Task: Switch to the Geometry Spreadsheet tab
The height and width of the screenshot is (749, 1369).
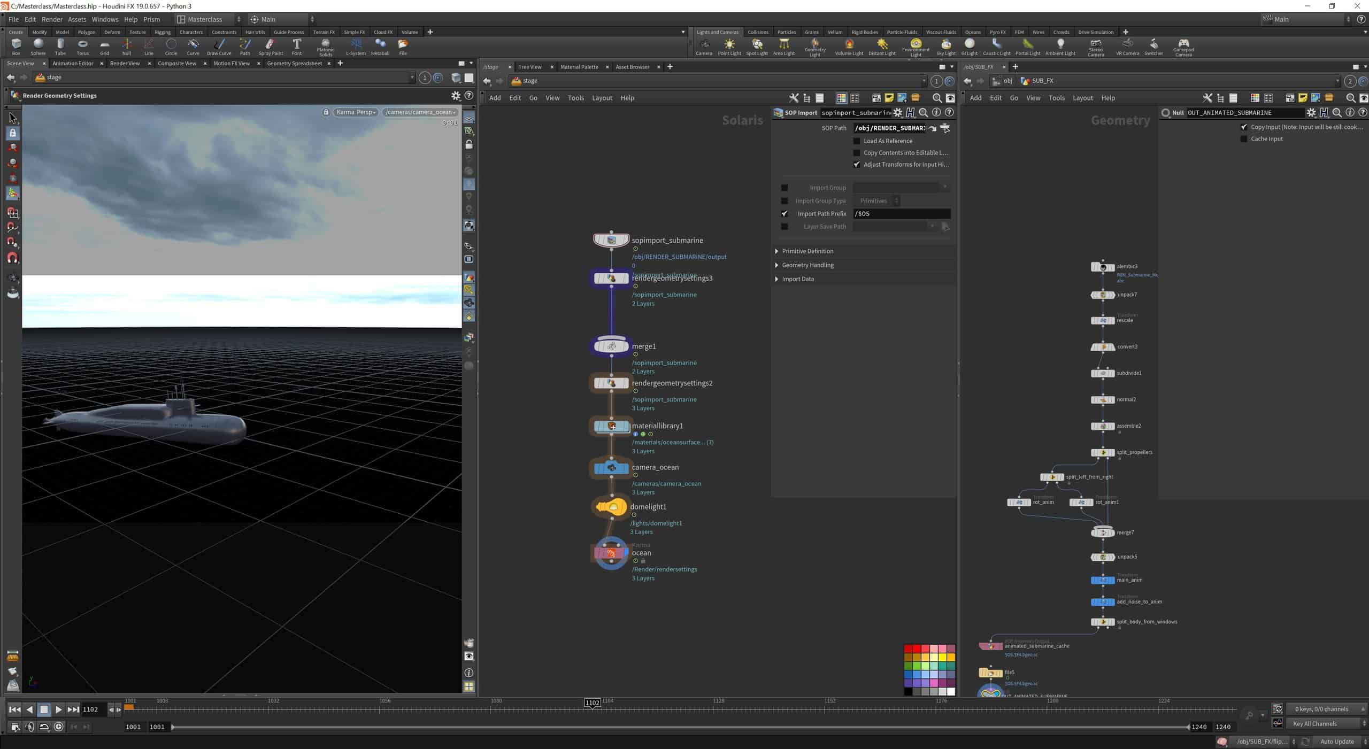Action: coord(294,64)
